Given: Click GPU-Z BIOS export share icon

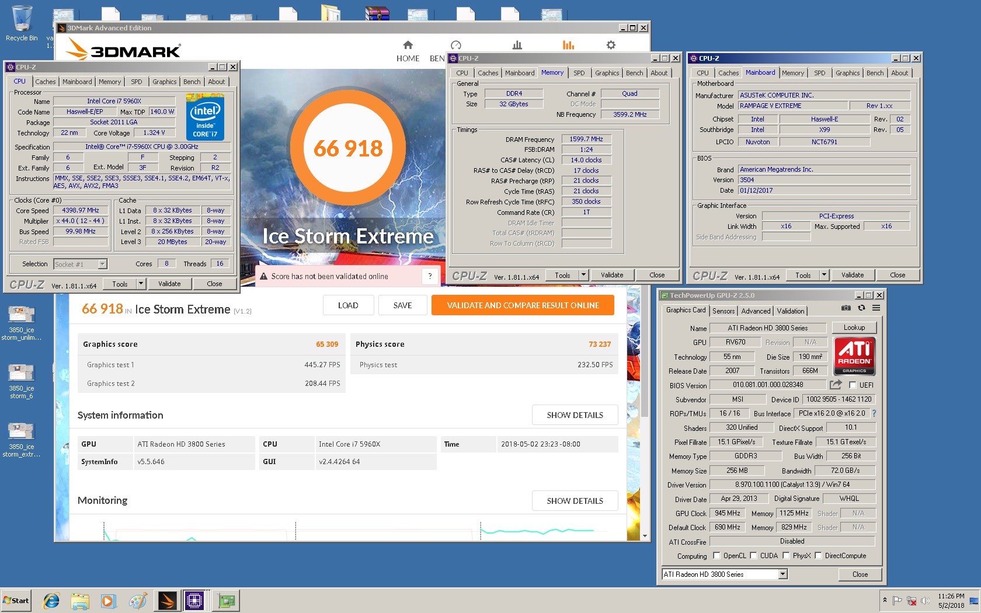Looking at the screenshot, I should pos(836,385).
